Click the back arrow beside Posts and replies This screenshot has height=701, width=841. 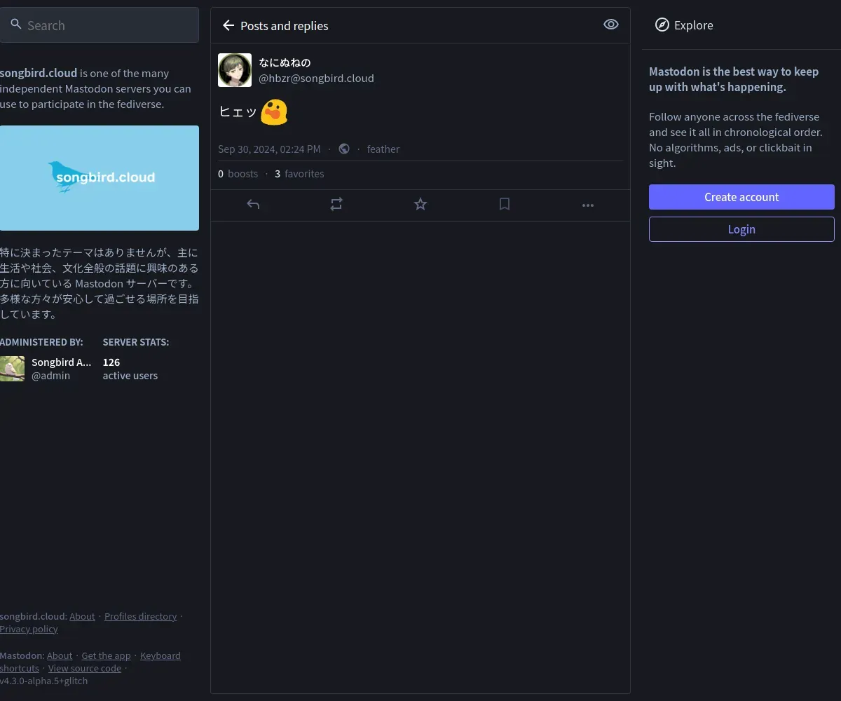pyautogui.click(x=228, y=25)
